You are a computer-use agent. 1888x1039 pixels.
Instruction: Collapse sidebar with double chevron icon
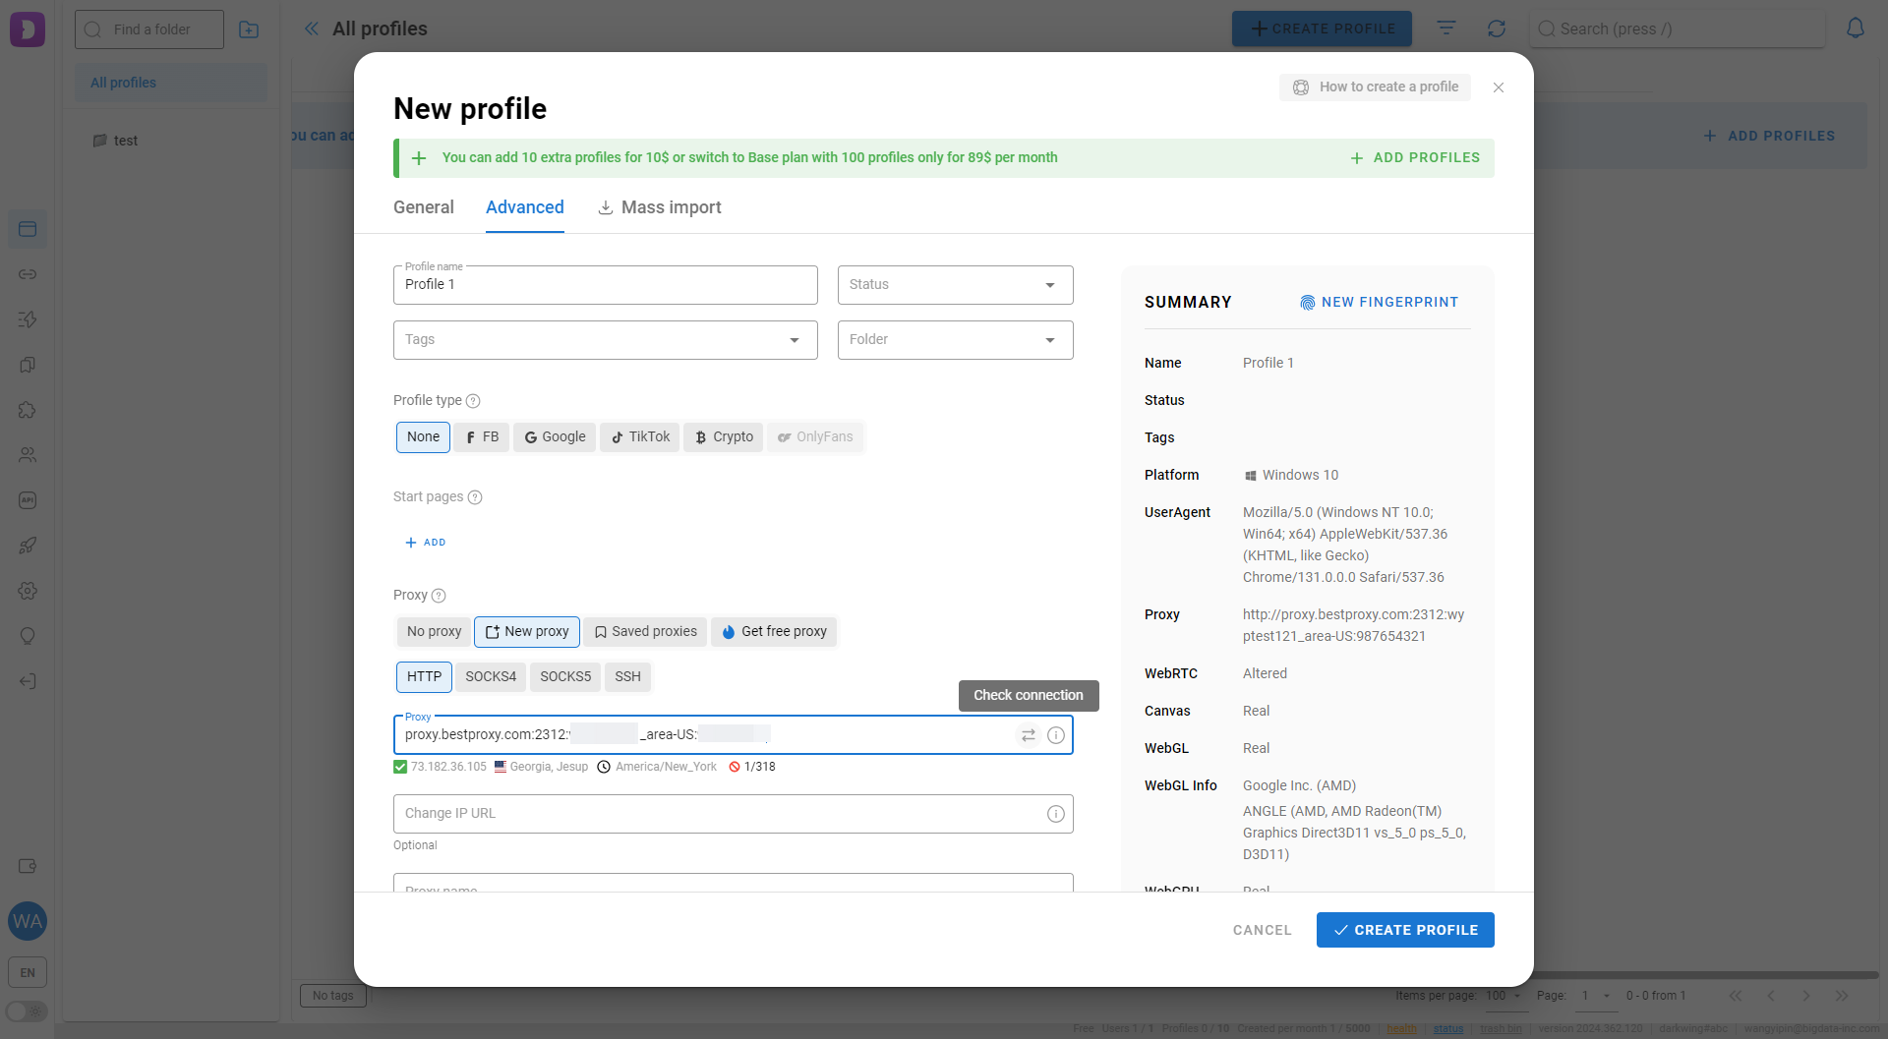point(312,29)
